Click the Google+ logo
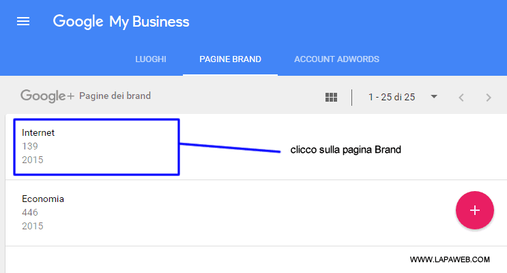The height and width of the screenshot is (273, 507). (x=47, y=96)
